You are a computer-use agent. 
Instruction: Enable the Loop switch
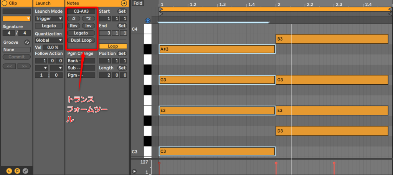pos(113,46)
